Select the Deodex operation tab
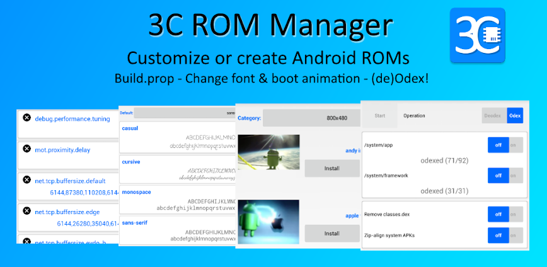This screenshot has width=547, height=267. click(x=494, y=116)
